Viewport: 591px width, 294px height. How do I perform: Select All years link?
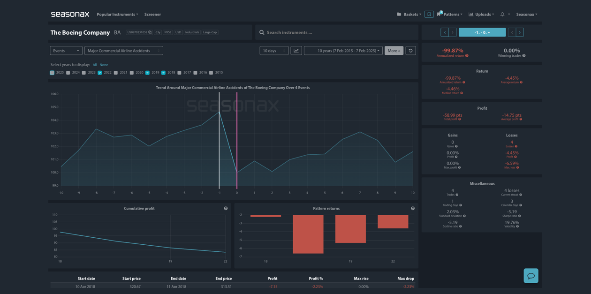[x=95, y=65]
